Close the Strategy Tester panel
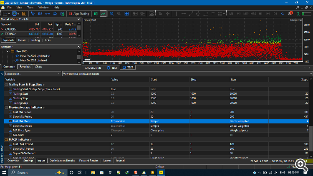This screenshot has width=313, height=176. [2, 74]
